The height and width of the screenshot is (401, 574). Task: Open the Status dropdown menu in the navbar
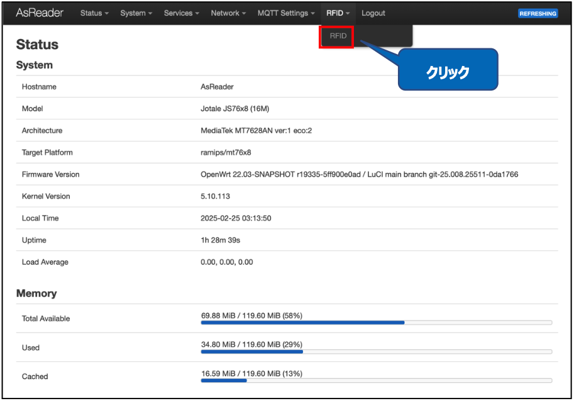(x=94, y=13)
